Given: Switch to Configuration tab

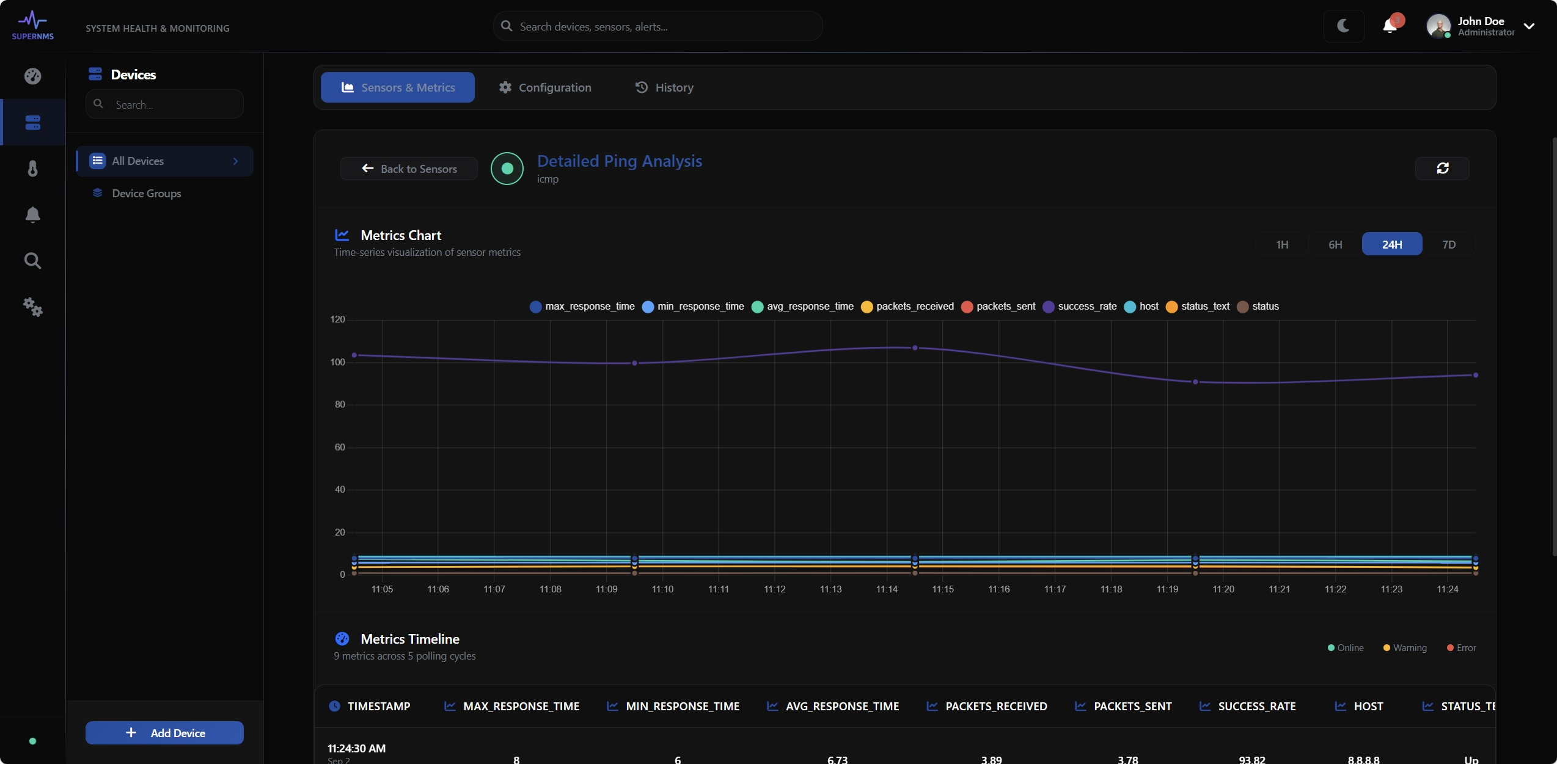Looking at the screenshot, I should pos(545,87).
